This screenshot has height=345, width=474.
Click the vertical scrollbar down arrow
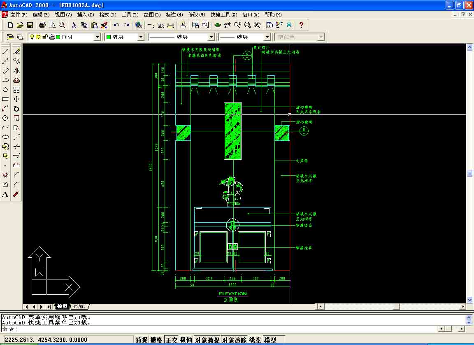pos(469,300)
